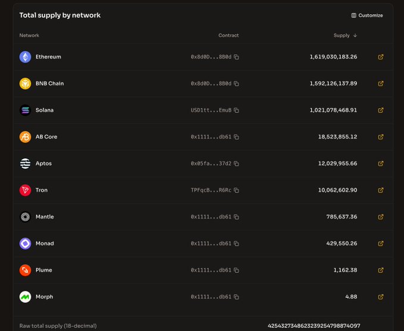Select Ethereum contract 0x8d0D...8B0d text
Screen dimensions: 404x331
click(211, 57)
